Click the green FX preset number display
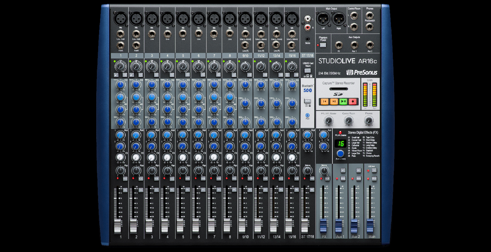Viewport: 491px width, 252px height. coord(341,144)
